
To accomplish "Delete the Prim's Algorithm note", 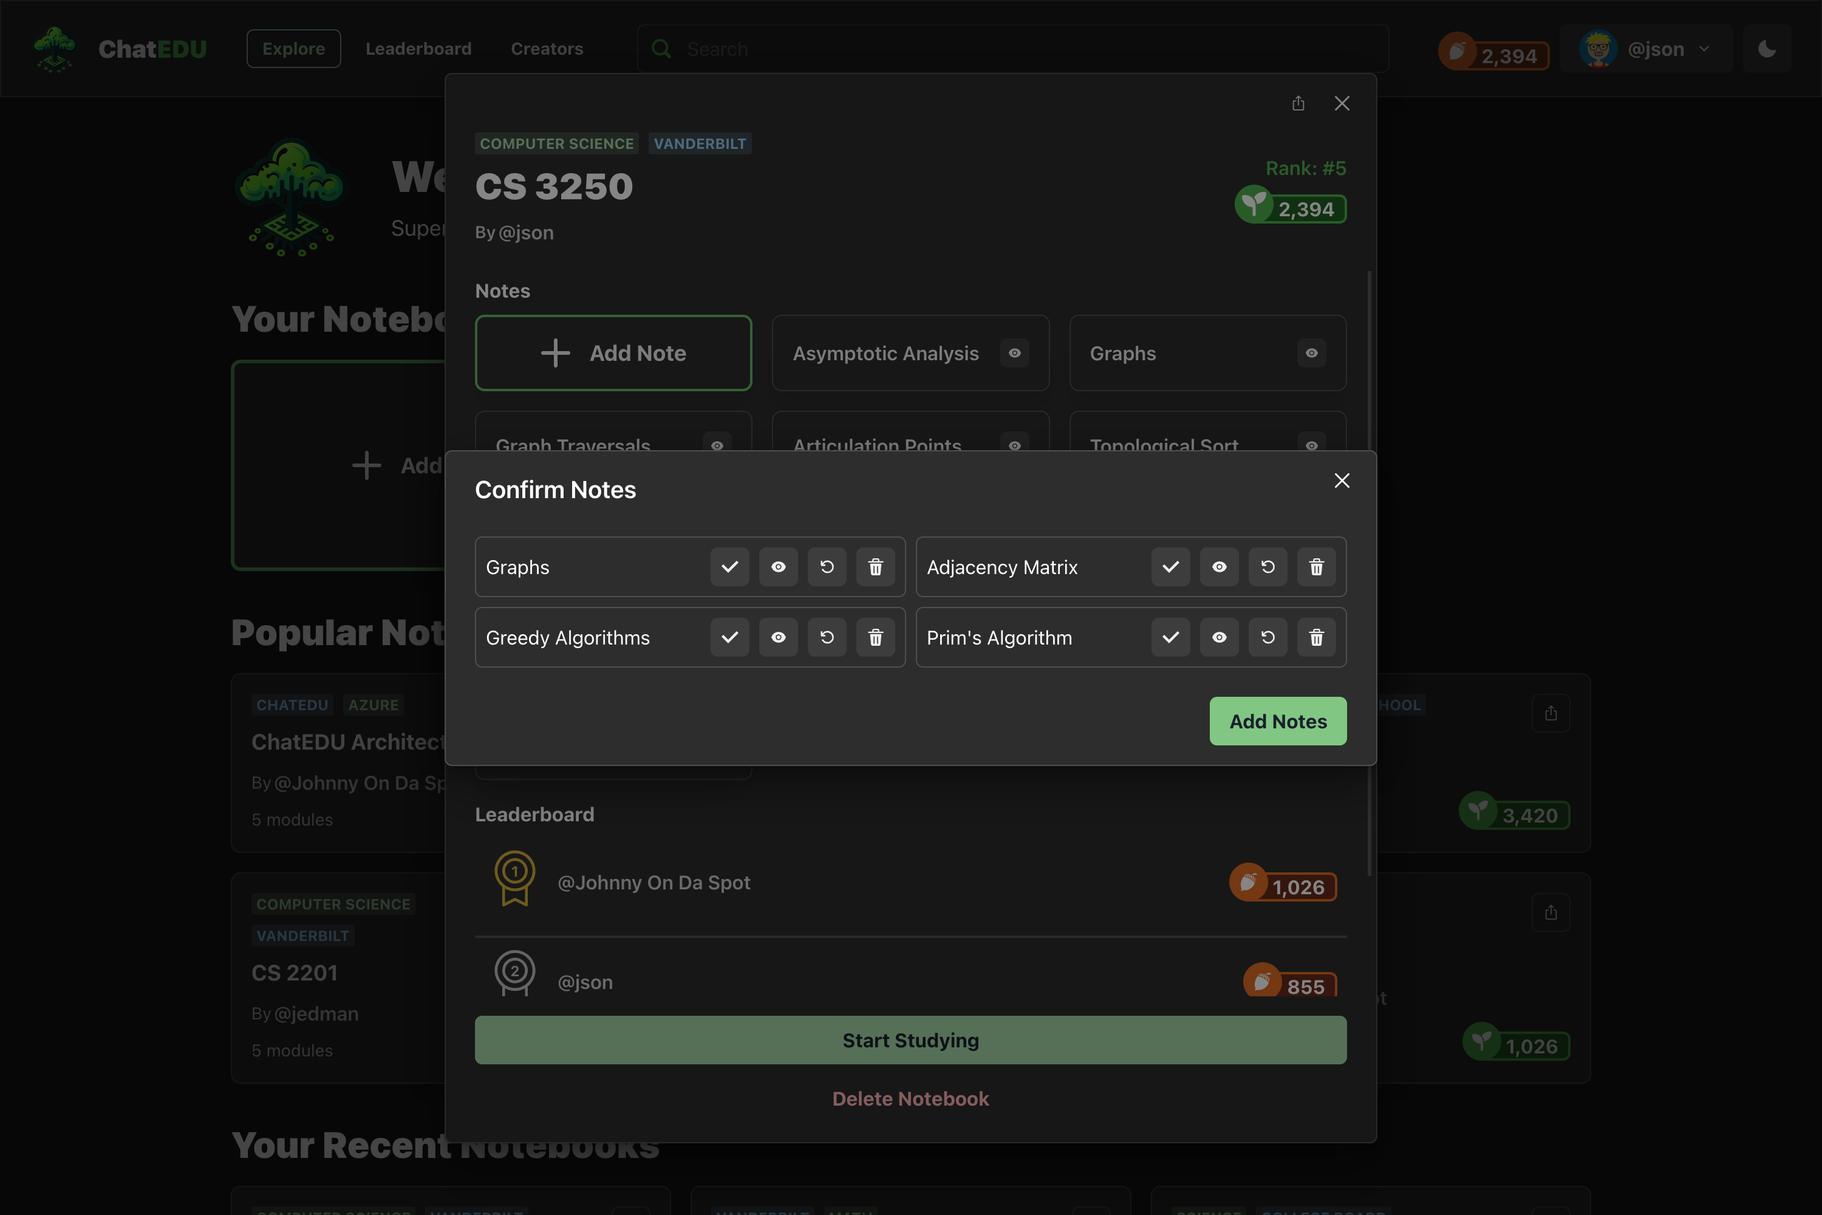I will point(1316,638).
